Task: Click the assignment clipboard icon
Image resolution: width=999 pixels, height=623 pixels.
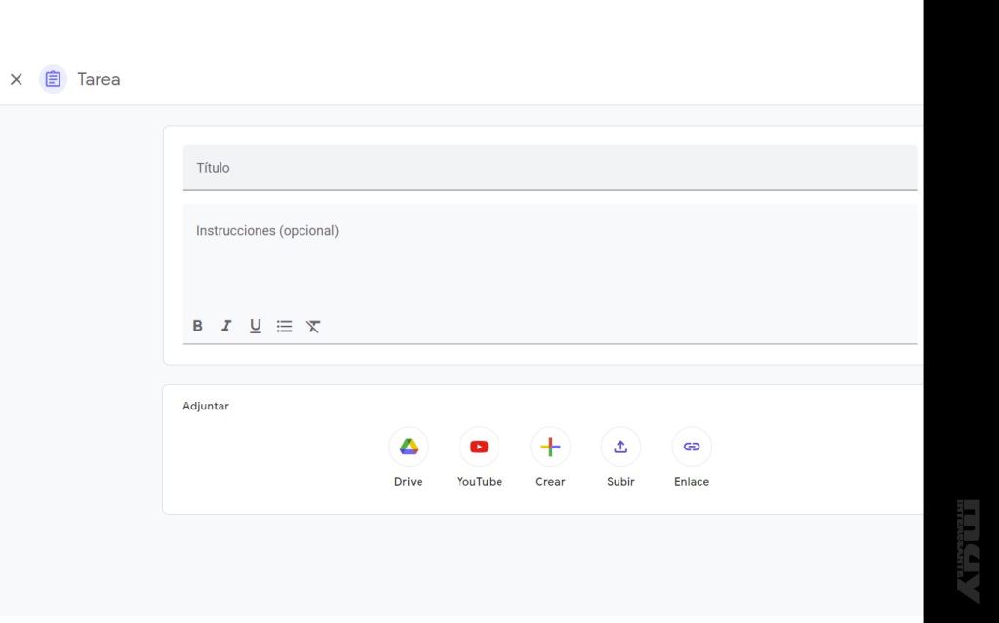Action: click(53, 79)
